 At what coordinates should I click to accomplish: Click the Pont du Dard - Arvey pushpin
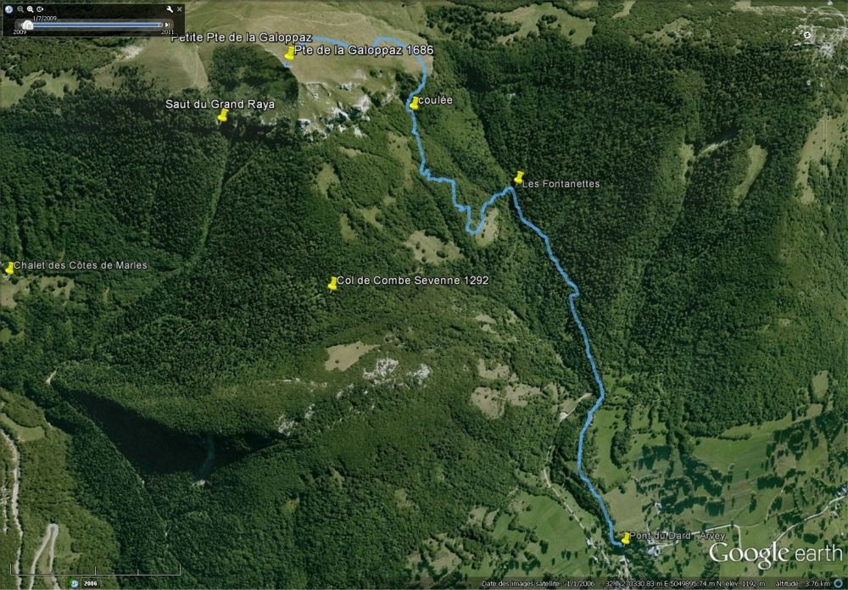626,538
